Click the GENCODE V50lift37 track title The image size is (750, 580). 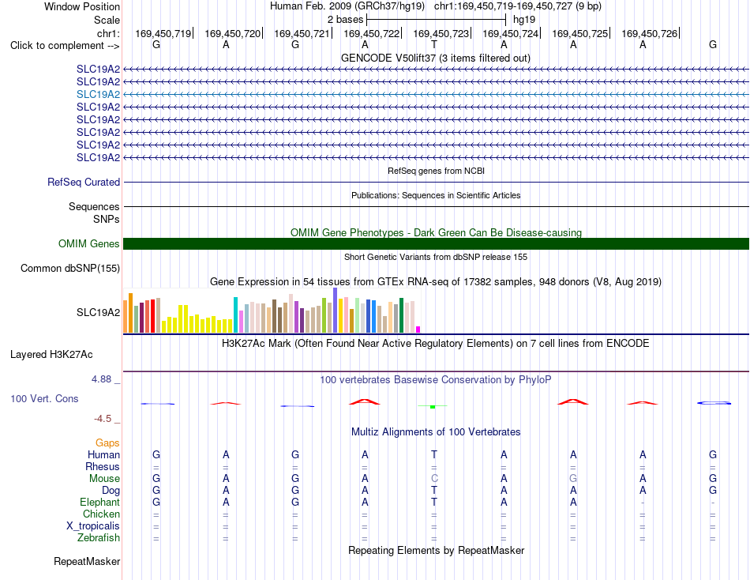435,58
